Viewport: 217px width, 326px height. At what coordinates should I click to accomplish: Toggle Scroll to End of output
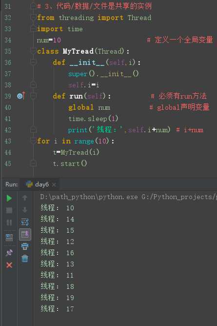[25, 234]
